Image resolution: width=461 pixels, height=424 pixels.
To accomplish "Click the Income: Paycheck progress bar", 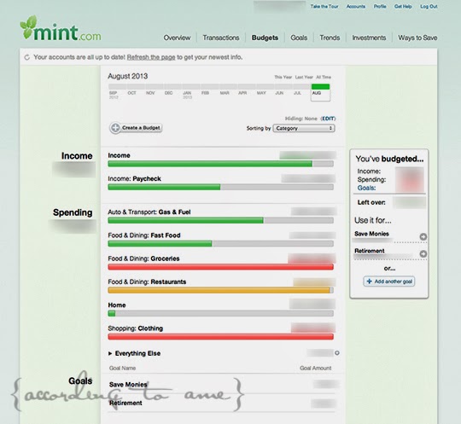I will pos(220,187).
